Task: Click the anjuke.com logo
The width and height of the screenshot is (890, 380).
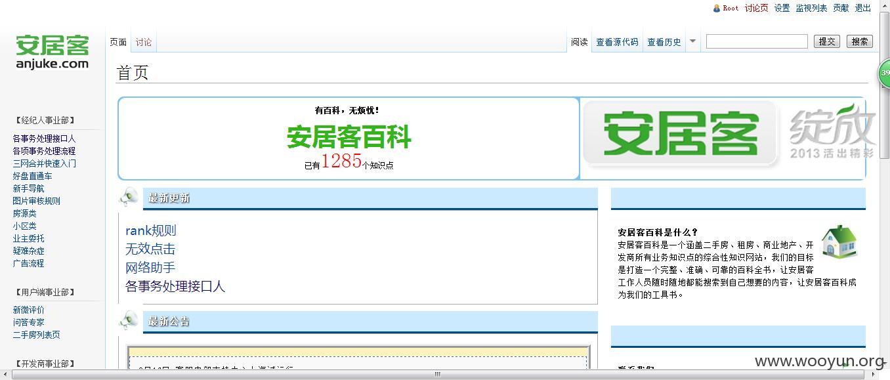Action: point(53,52)
